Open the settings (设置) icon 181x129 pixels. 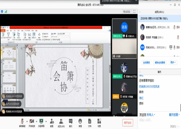(x=99, y=121)
